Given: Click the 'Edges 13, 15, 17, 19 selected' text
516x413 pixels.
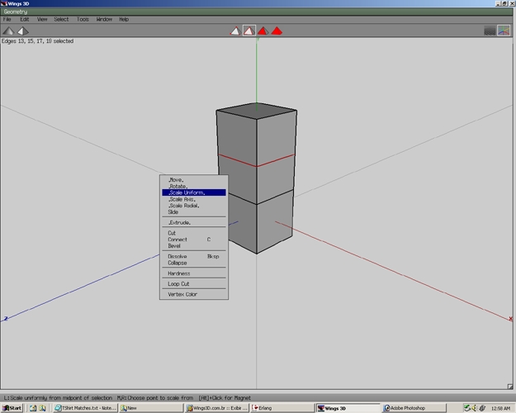Looking at the screenshot, I should 37,41.
